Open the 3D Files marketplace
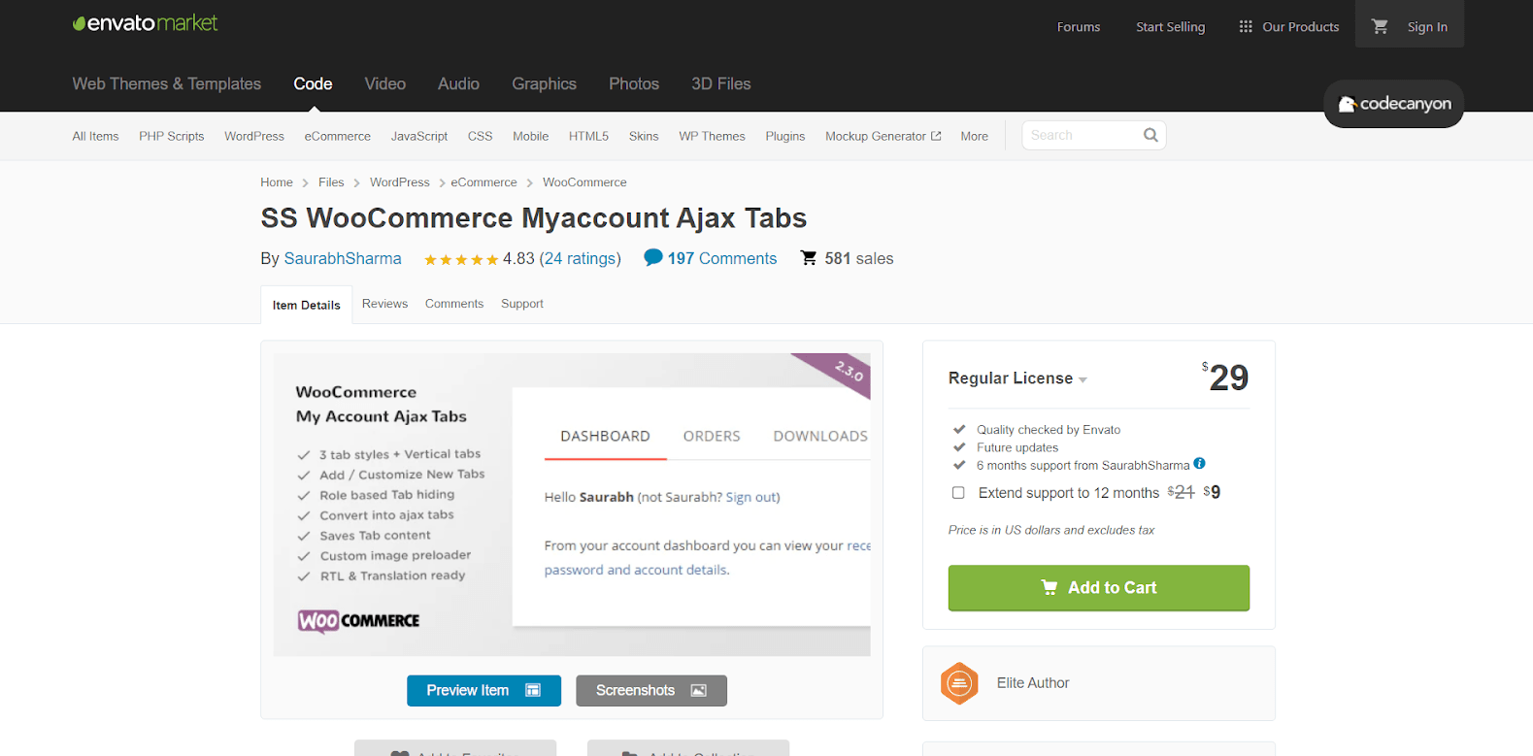 coord(721,83)
